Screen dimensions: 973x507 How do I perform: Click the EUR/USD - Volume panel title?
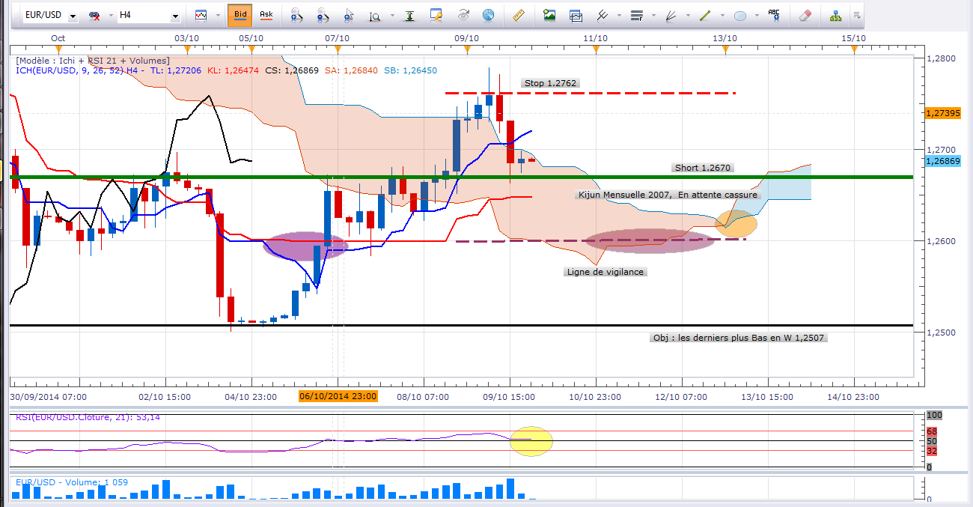click(x=72, y=482)
